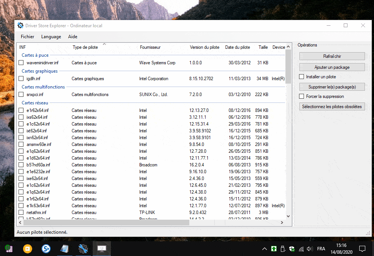This screenshot has height=256, width=374.
Task: Click vertical scrollbar up arrow
Action: tap(288, 47)
